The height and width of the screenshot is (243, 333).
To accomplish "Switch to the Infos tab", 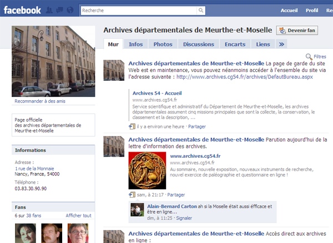I will 136,44.
